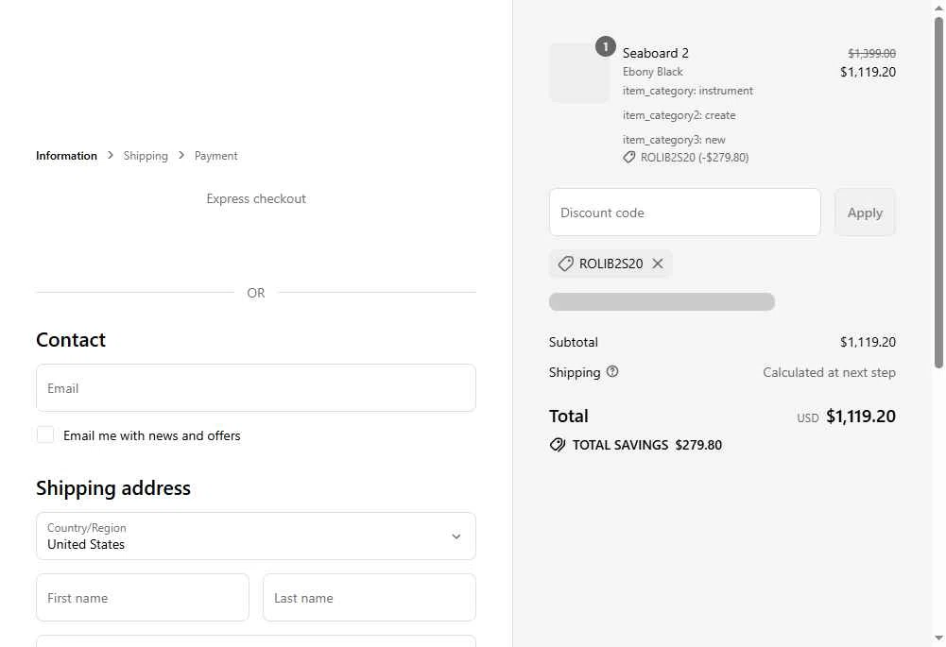This screenshot has height=647, width=946.
Task: Click the Express checkout label
Action: [256, 199]
